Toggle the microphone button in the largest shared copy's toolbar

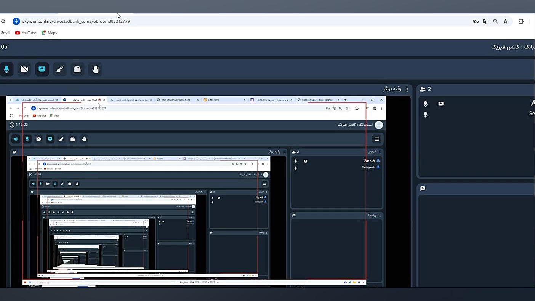[27, 139]
